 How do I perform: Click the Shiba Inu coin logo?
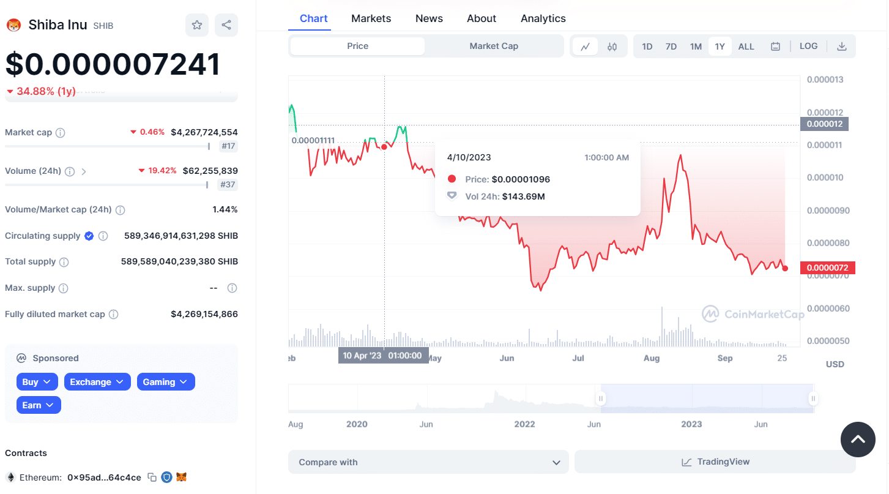pos(13,25)
